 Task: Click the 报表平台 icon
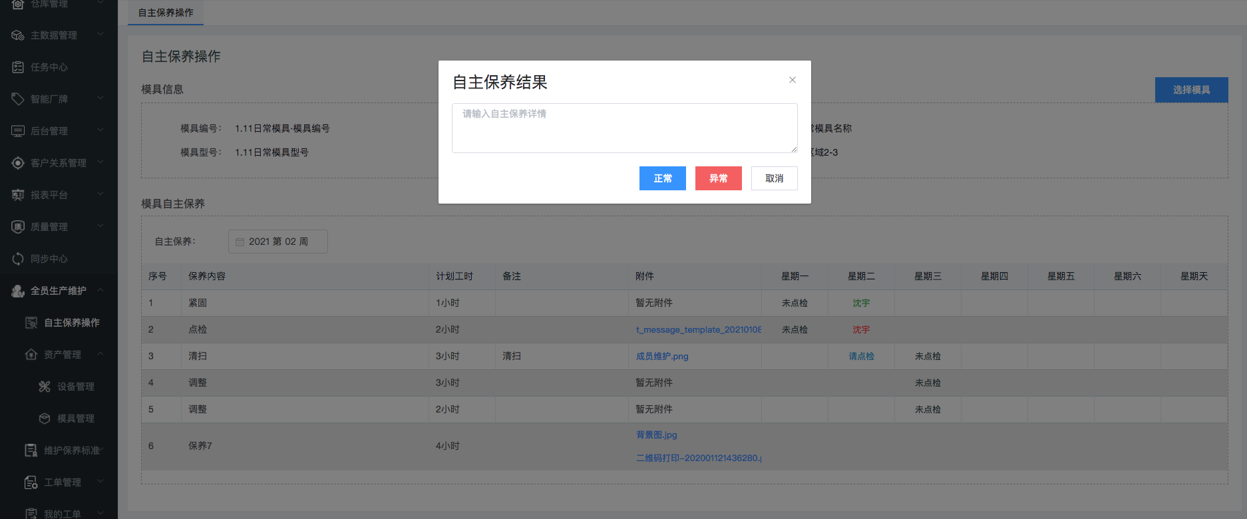point(18,195)
